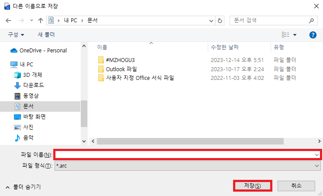Image resolution: width=323 pixels, height=196 pixels.
Task: Select the Outlook 파일 folder
Action: coord(121,69)
